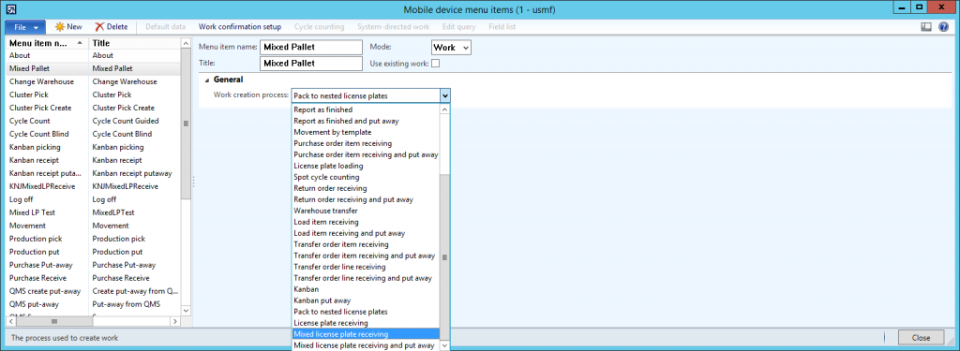The height and width of the screenshot is (351, 960).
Task: Select Spot cycle counting option
Action: 366,177
